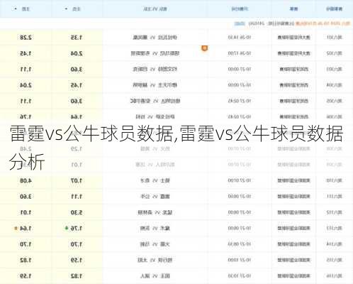Viewport: 353px width, 284px height.
Task: Click the 森林狼 vs 猛龙 matchup cell
Action: pyautogui.click(x=155, y=212)
